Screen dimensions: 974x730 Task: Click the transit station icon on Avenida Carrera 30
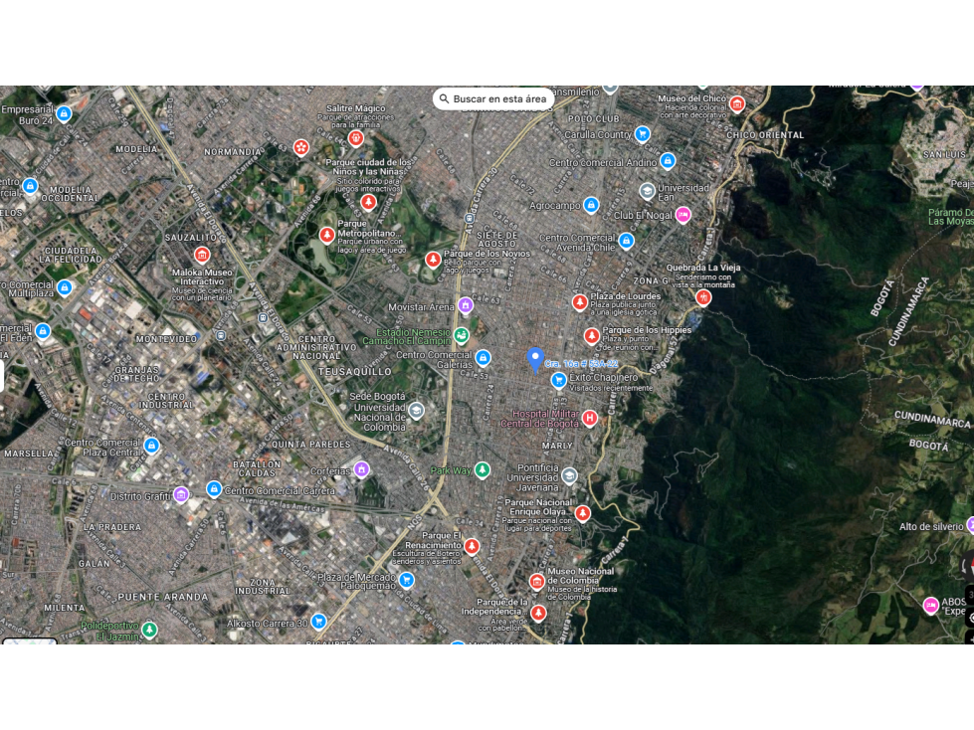pyautogui.click(x=469, y=219)
